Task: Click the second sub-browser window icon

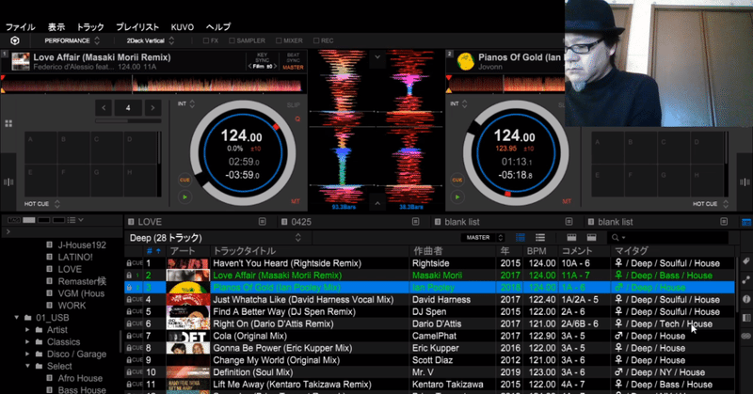Action: (592, 238)
